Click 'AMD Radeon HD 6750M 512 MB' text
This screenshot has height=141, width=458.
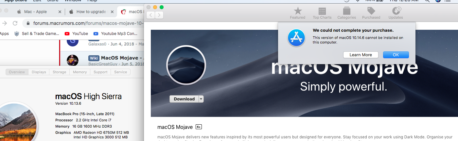[x=101, y=132]
